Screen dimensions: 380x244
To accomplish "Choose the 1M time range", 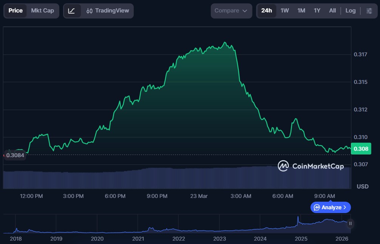I will (x=301, y=11).
